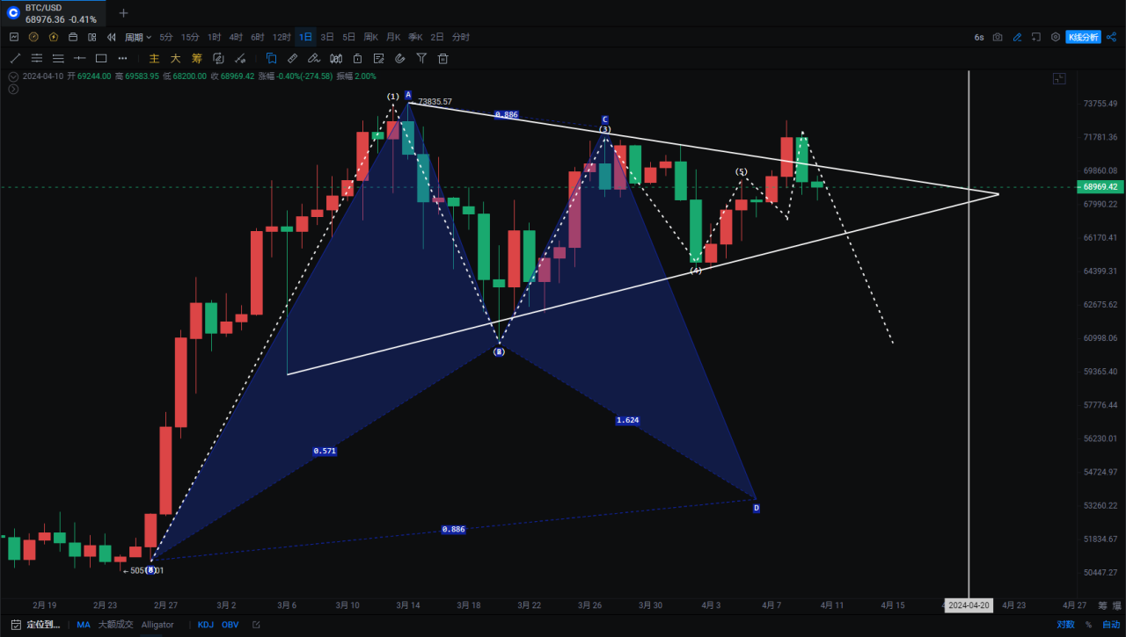Toggle the OBV indicator

tap(230, 625)
